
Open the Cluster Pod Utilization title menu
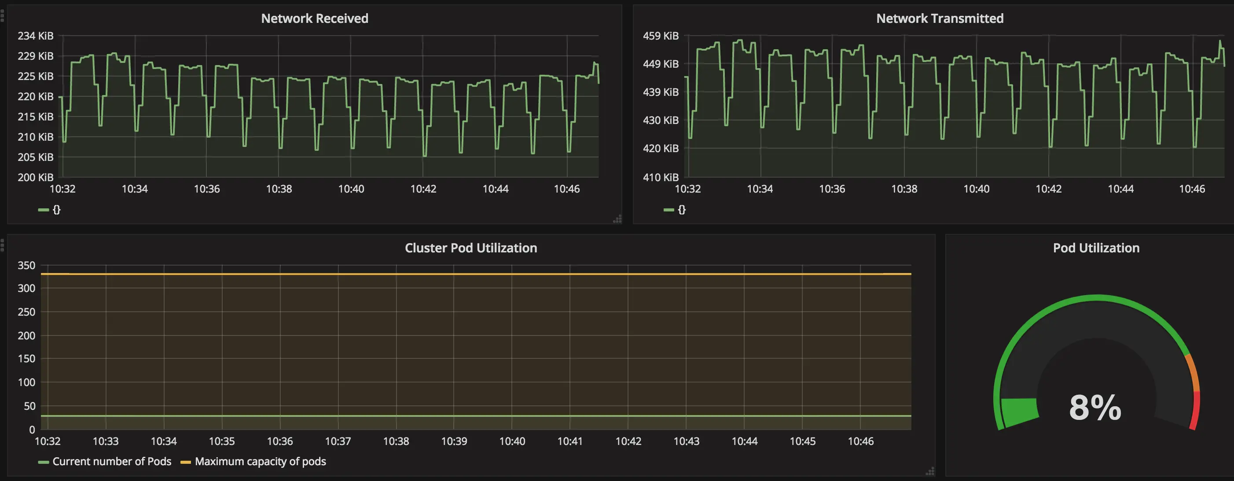point(470,248)
